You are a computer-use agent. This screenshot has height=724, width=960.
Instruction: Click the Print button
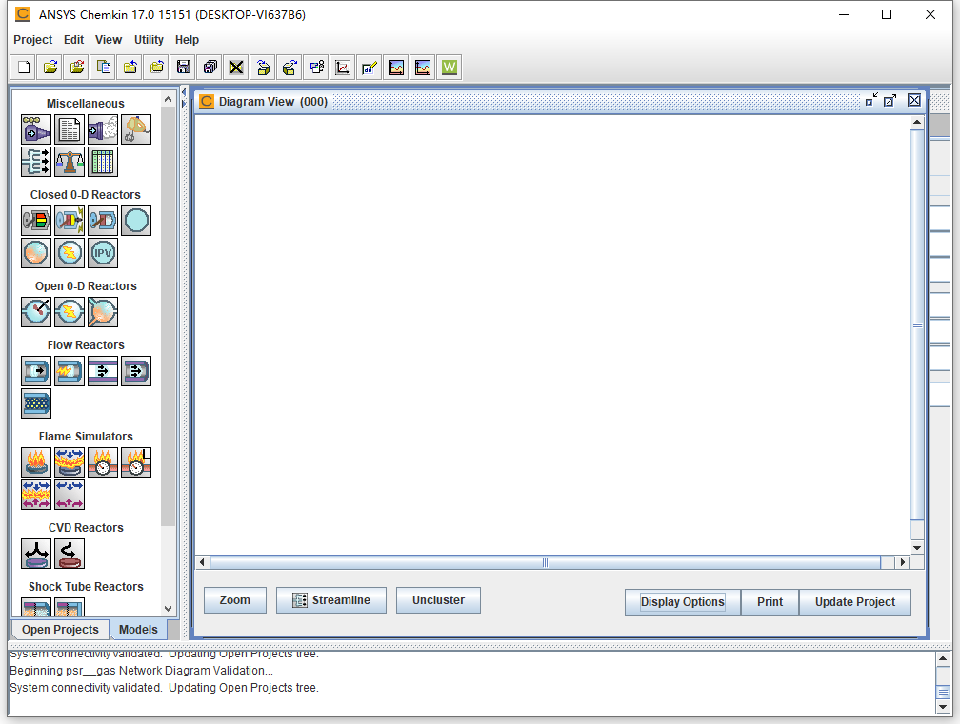[770, 602]
